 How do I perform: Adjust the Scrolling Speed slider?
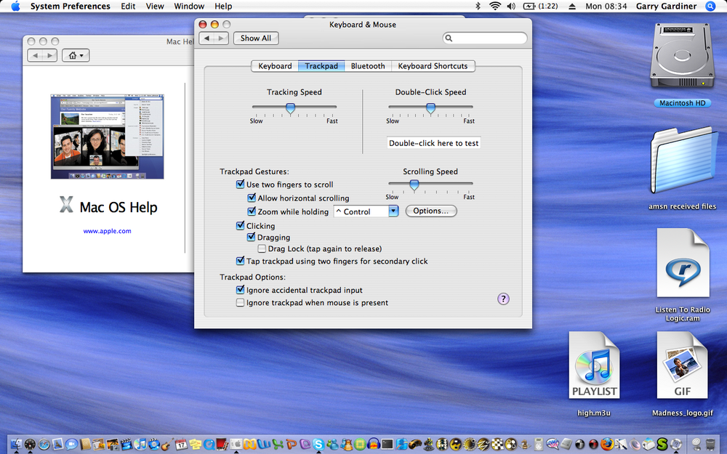[x=414, y=185]
